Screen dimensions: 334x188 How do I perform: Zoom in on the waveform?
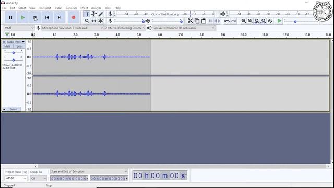coord(244,21)
